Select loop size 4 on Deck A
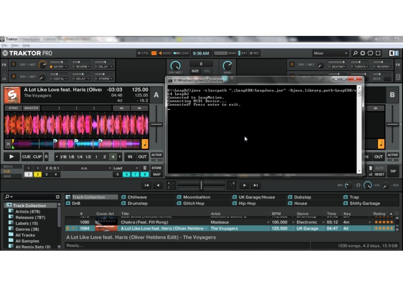 coord(113,157)
